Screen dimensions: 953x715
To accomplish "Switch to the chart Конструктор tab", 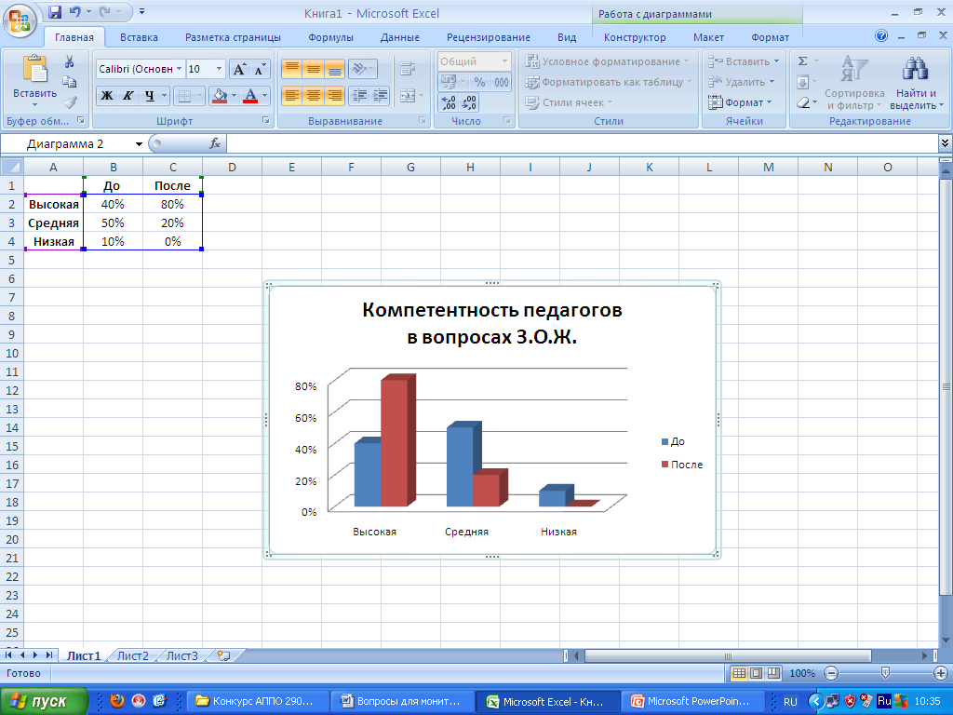I will [x=635, y=37].
